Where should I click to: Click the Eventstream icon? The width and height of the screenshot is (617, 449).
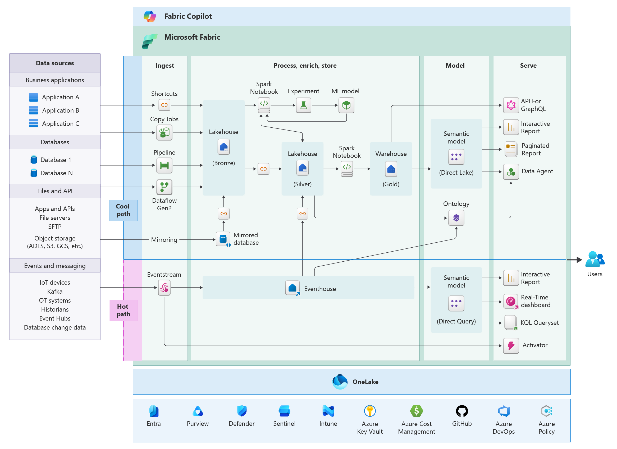(x=164, y=288)
